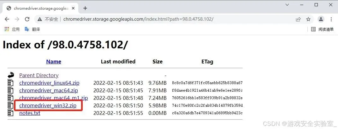This screenshot has height=129, width=338.
Task: Open the 翻译 bookmark
Action: (32, 29)
